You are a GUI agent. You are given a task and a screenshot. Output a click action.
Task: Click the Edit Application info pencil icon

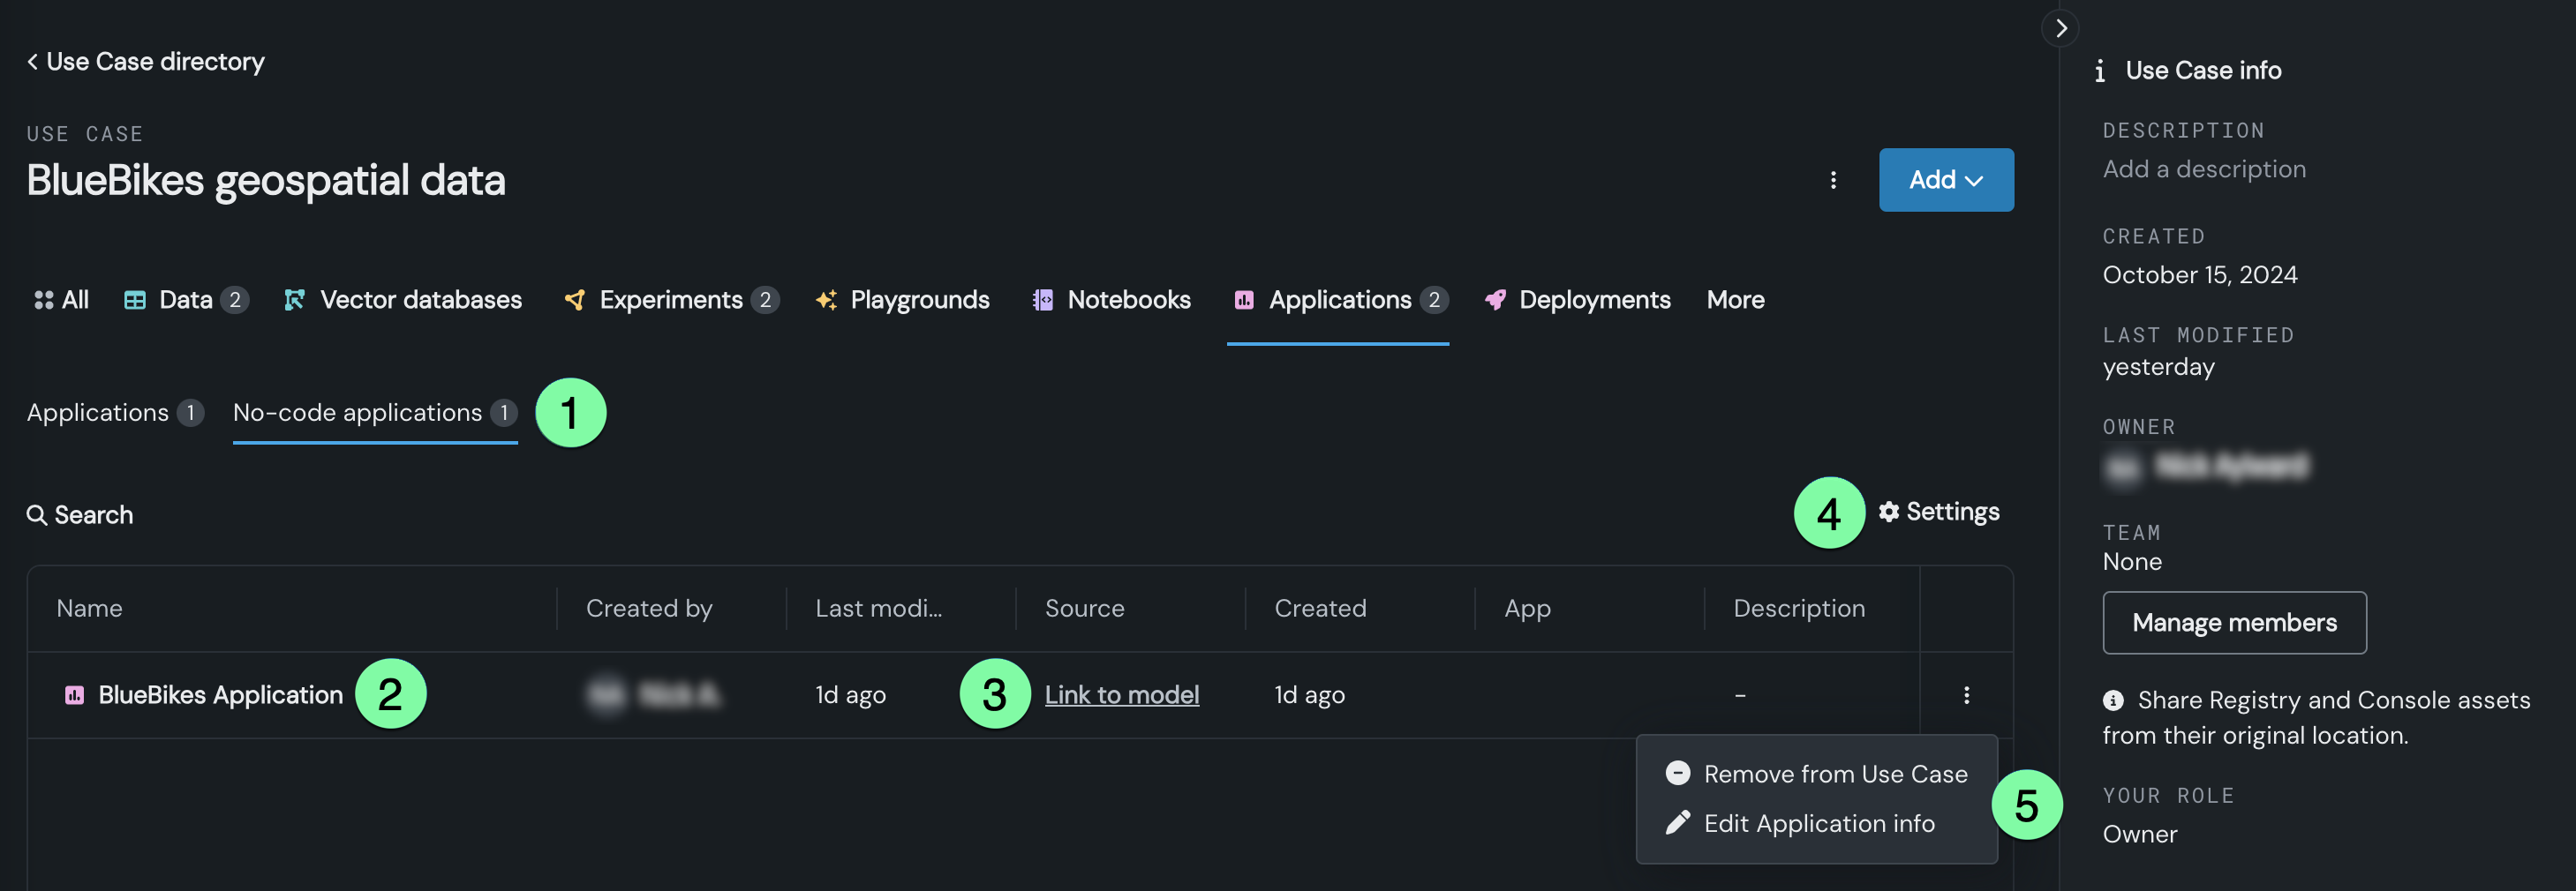click(x=1677, y=822)
